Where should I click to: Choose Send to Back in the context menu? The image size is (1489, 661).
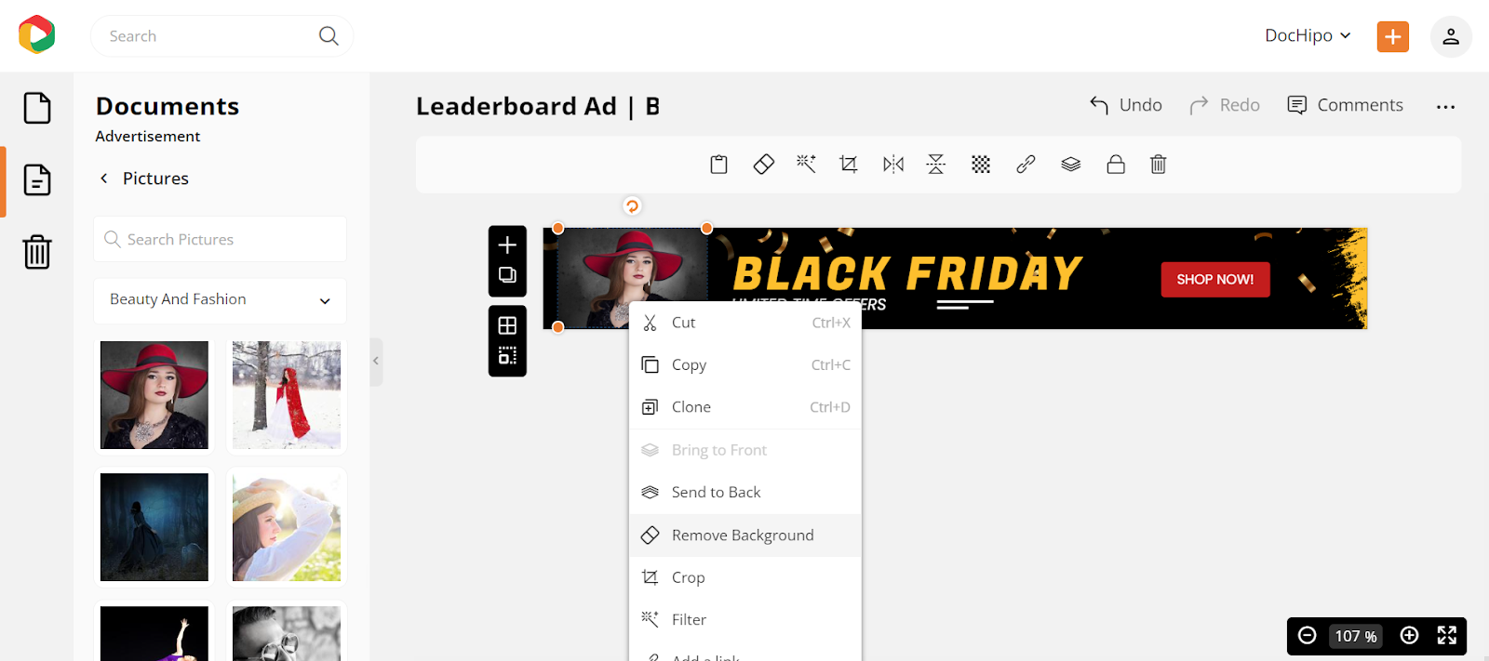click(745, 493)
